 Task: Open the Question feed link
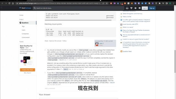click(x=127, y=51)
